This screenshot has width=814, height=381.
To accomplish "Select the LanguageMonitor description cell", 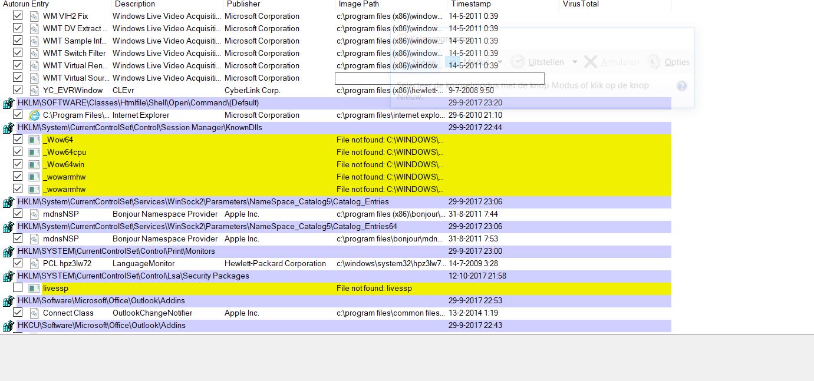I will [144, 263].
